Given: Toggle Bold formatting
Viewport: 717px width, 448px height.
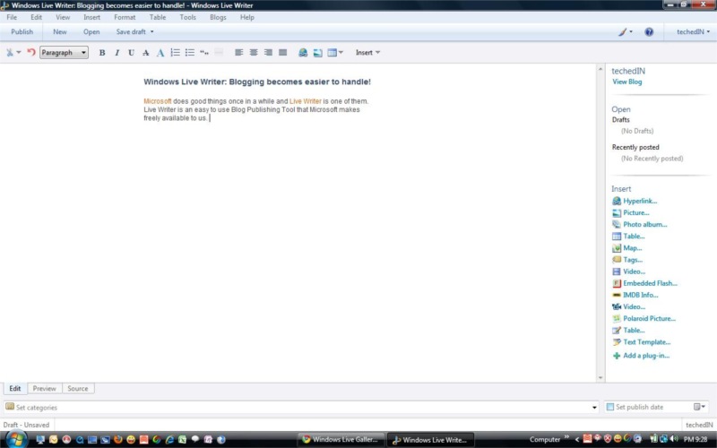Looking at the screenshot, I should (102, 53).
